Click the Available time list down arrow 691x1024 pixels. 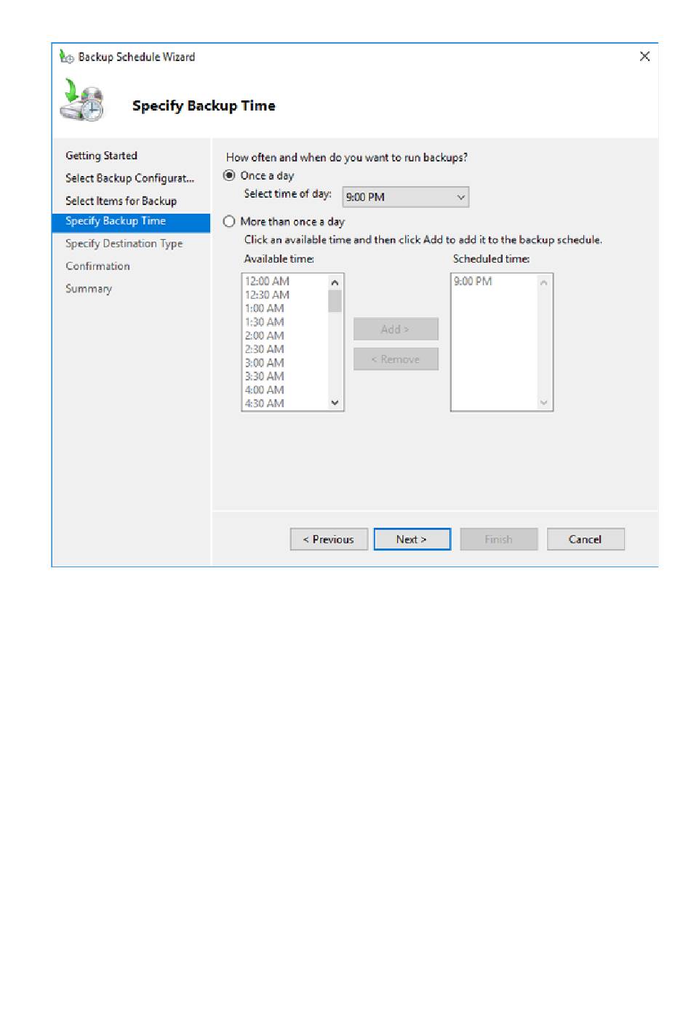click(x=335, y=402)
